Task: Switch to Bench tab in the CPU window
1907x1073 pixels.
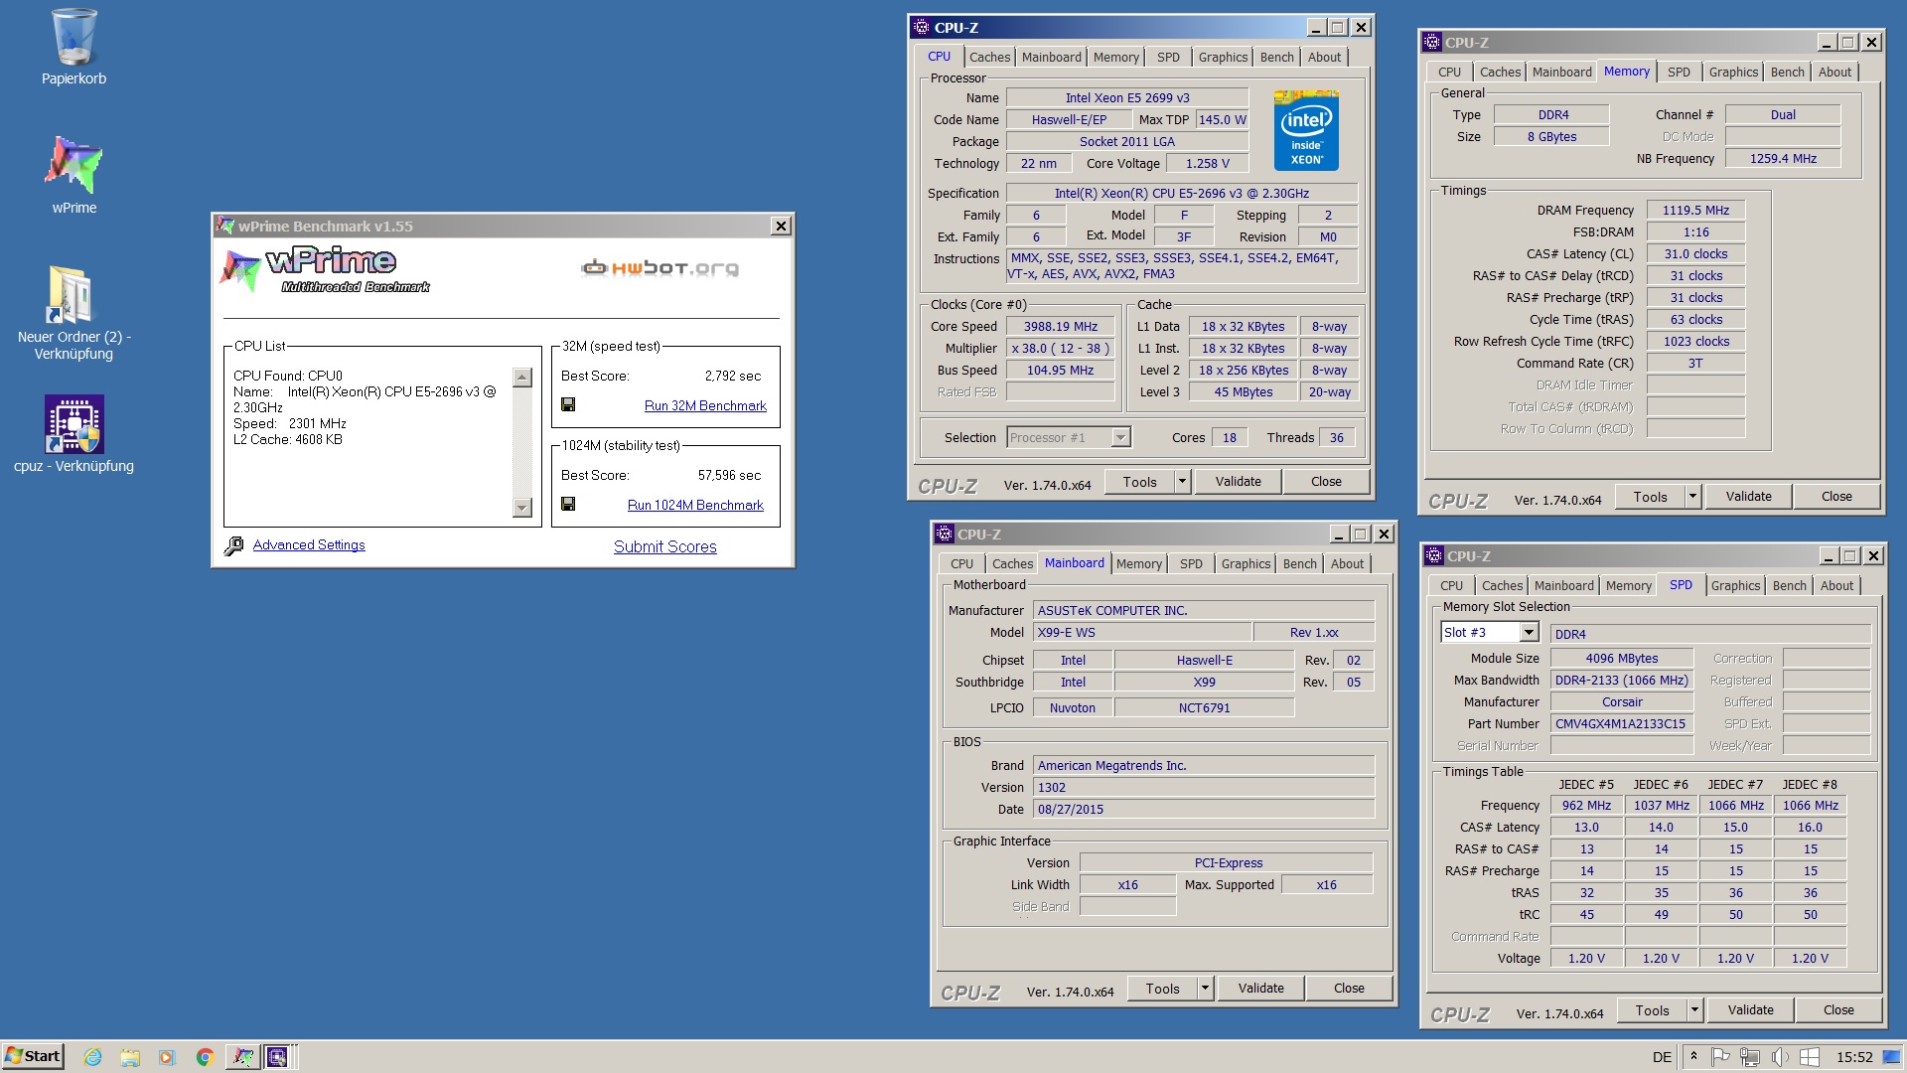Action: point(1276,58)
